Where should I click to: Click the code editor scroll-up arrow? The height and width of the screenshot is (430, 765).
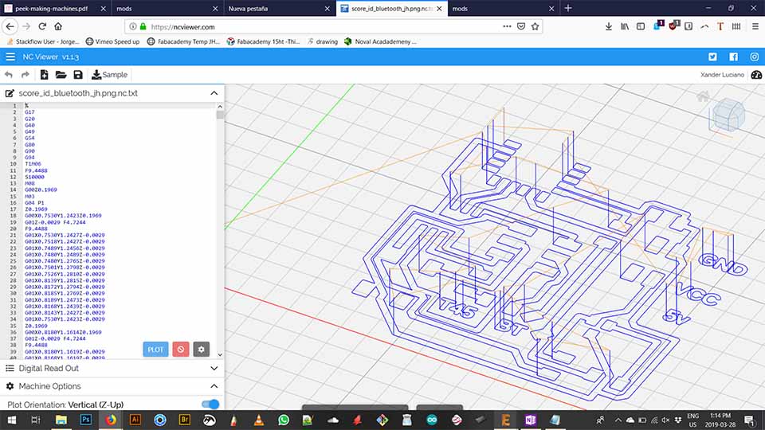[220, 106]
